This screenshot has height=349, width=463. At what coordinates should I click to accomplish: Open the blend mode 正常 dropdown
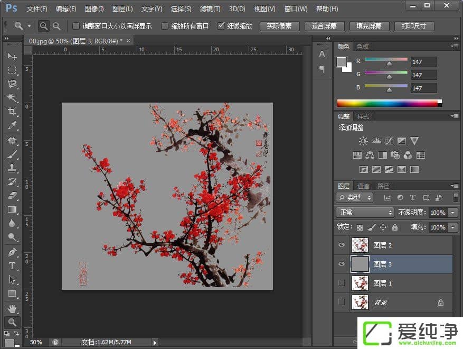[x=365, y=212]
